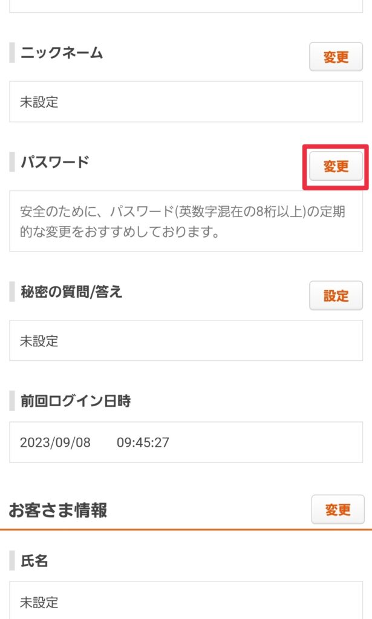372x619 pixels.
Task: Click the login time 09:45:27
Action: point(143,442)
